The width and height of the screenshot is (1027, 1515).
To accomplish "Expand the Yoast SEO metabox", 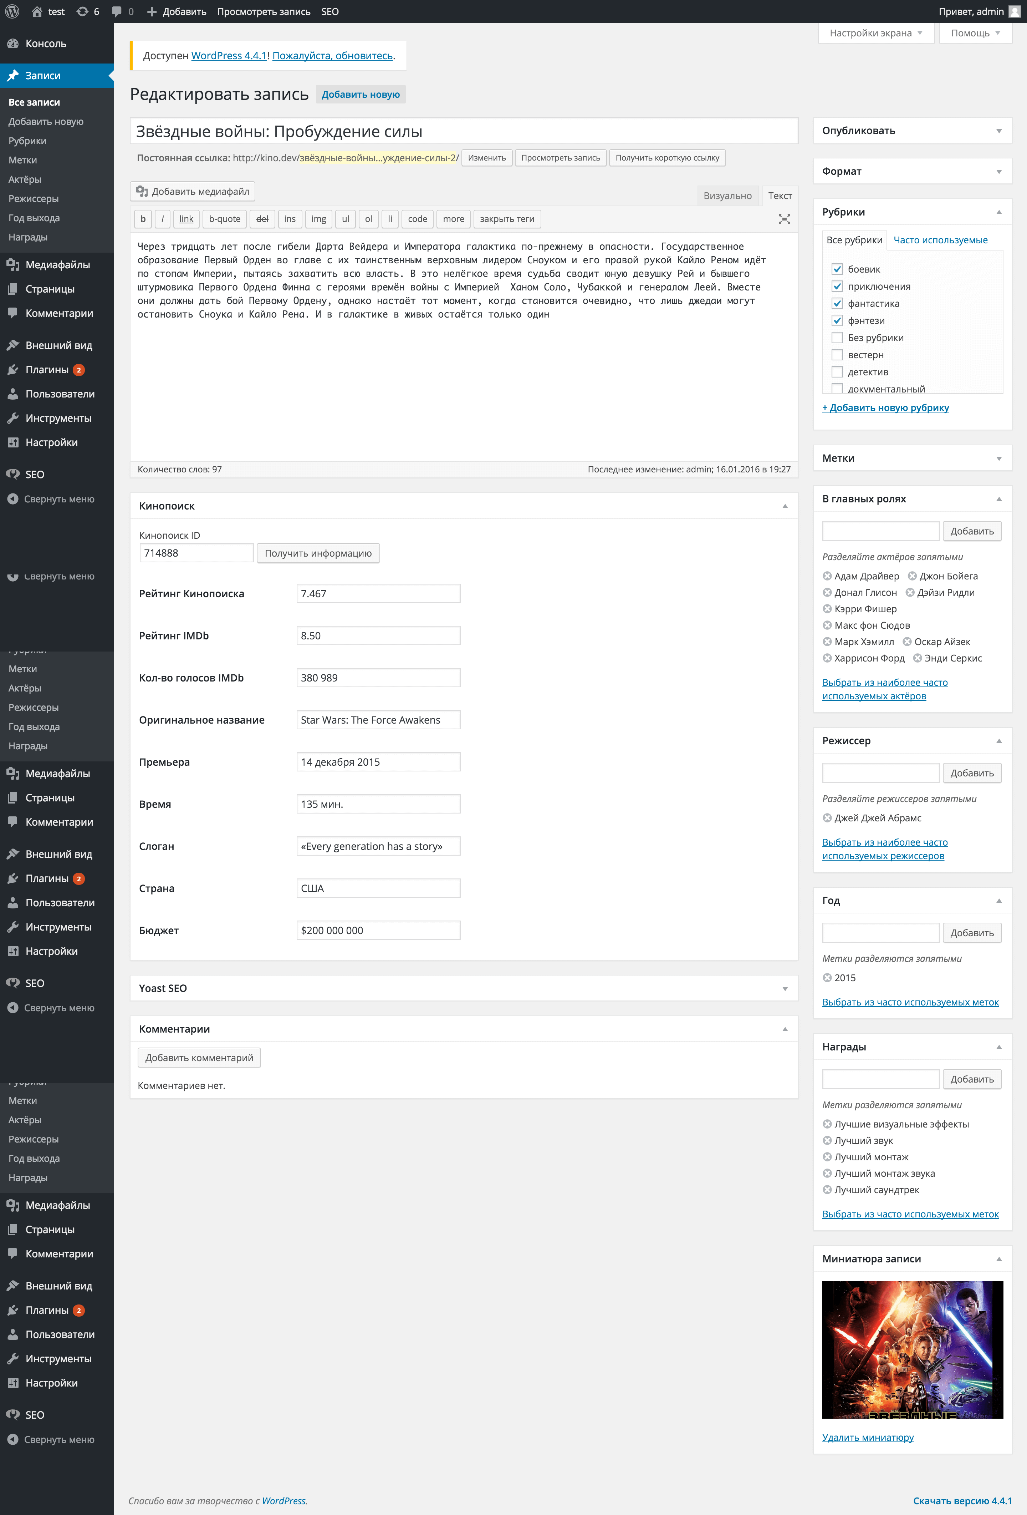I will pyautogui.click(x=785, y=989).
